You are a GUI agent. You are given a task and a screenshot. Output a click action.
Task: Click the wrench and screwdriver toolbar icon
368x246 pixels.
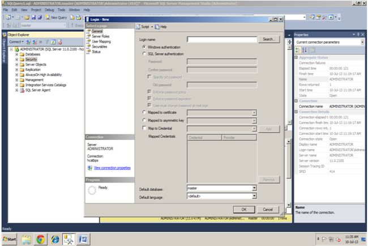[x=324, y=17]
